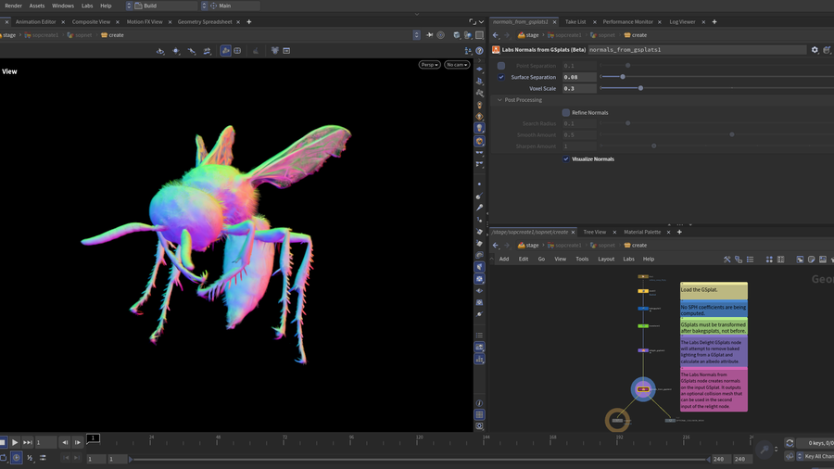Open the Persp viewport dropdown

click(x=429, y=65)
